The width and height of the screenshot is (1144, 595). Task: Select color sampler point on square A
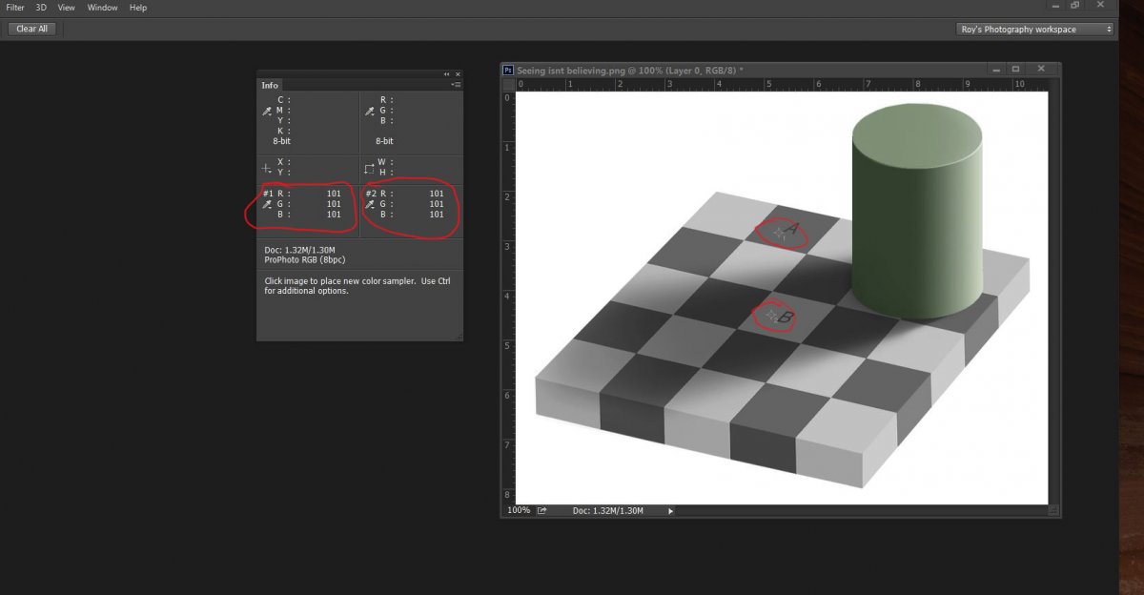click(x=779, y=232)
